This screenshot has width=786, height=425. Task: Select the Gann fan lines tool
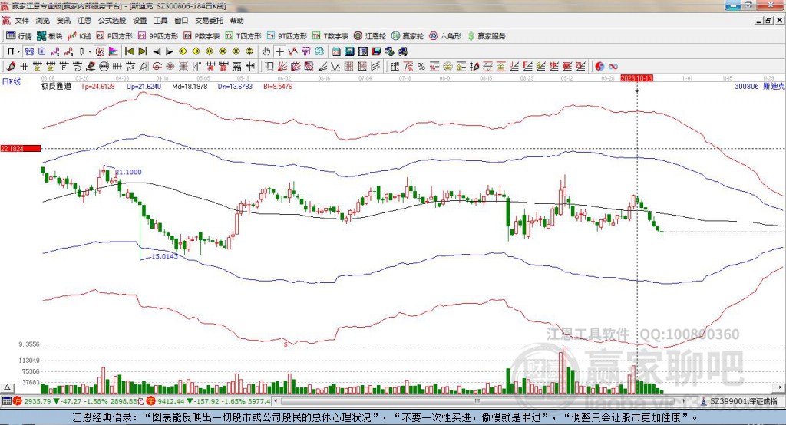[282, 66]
